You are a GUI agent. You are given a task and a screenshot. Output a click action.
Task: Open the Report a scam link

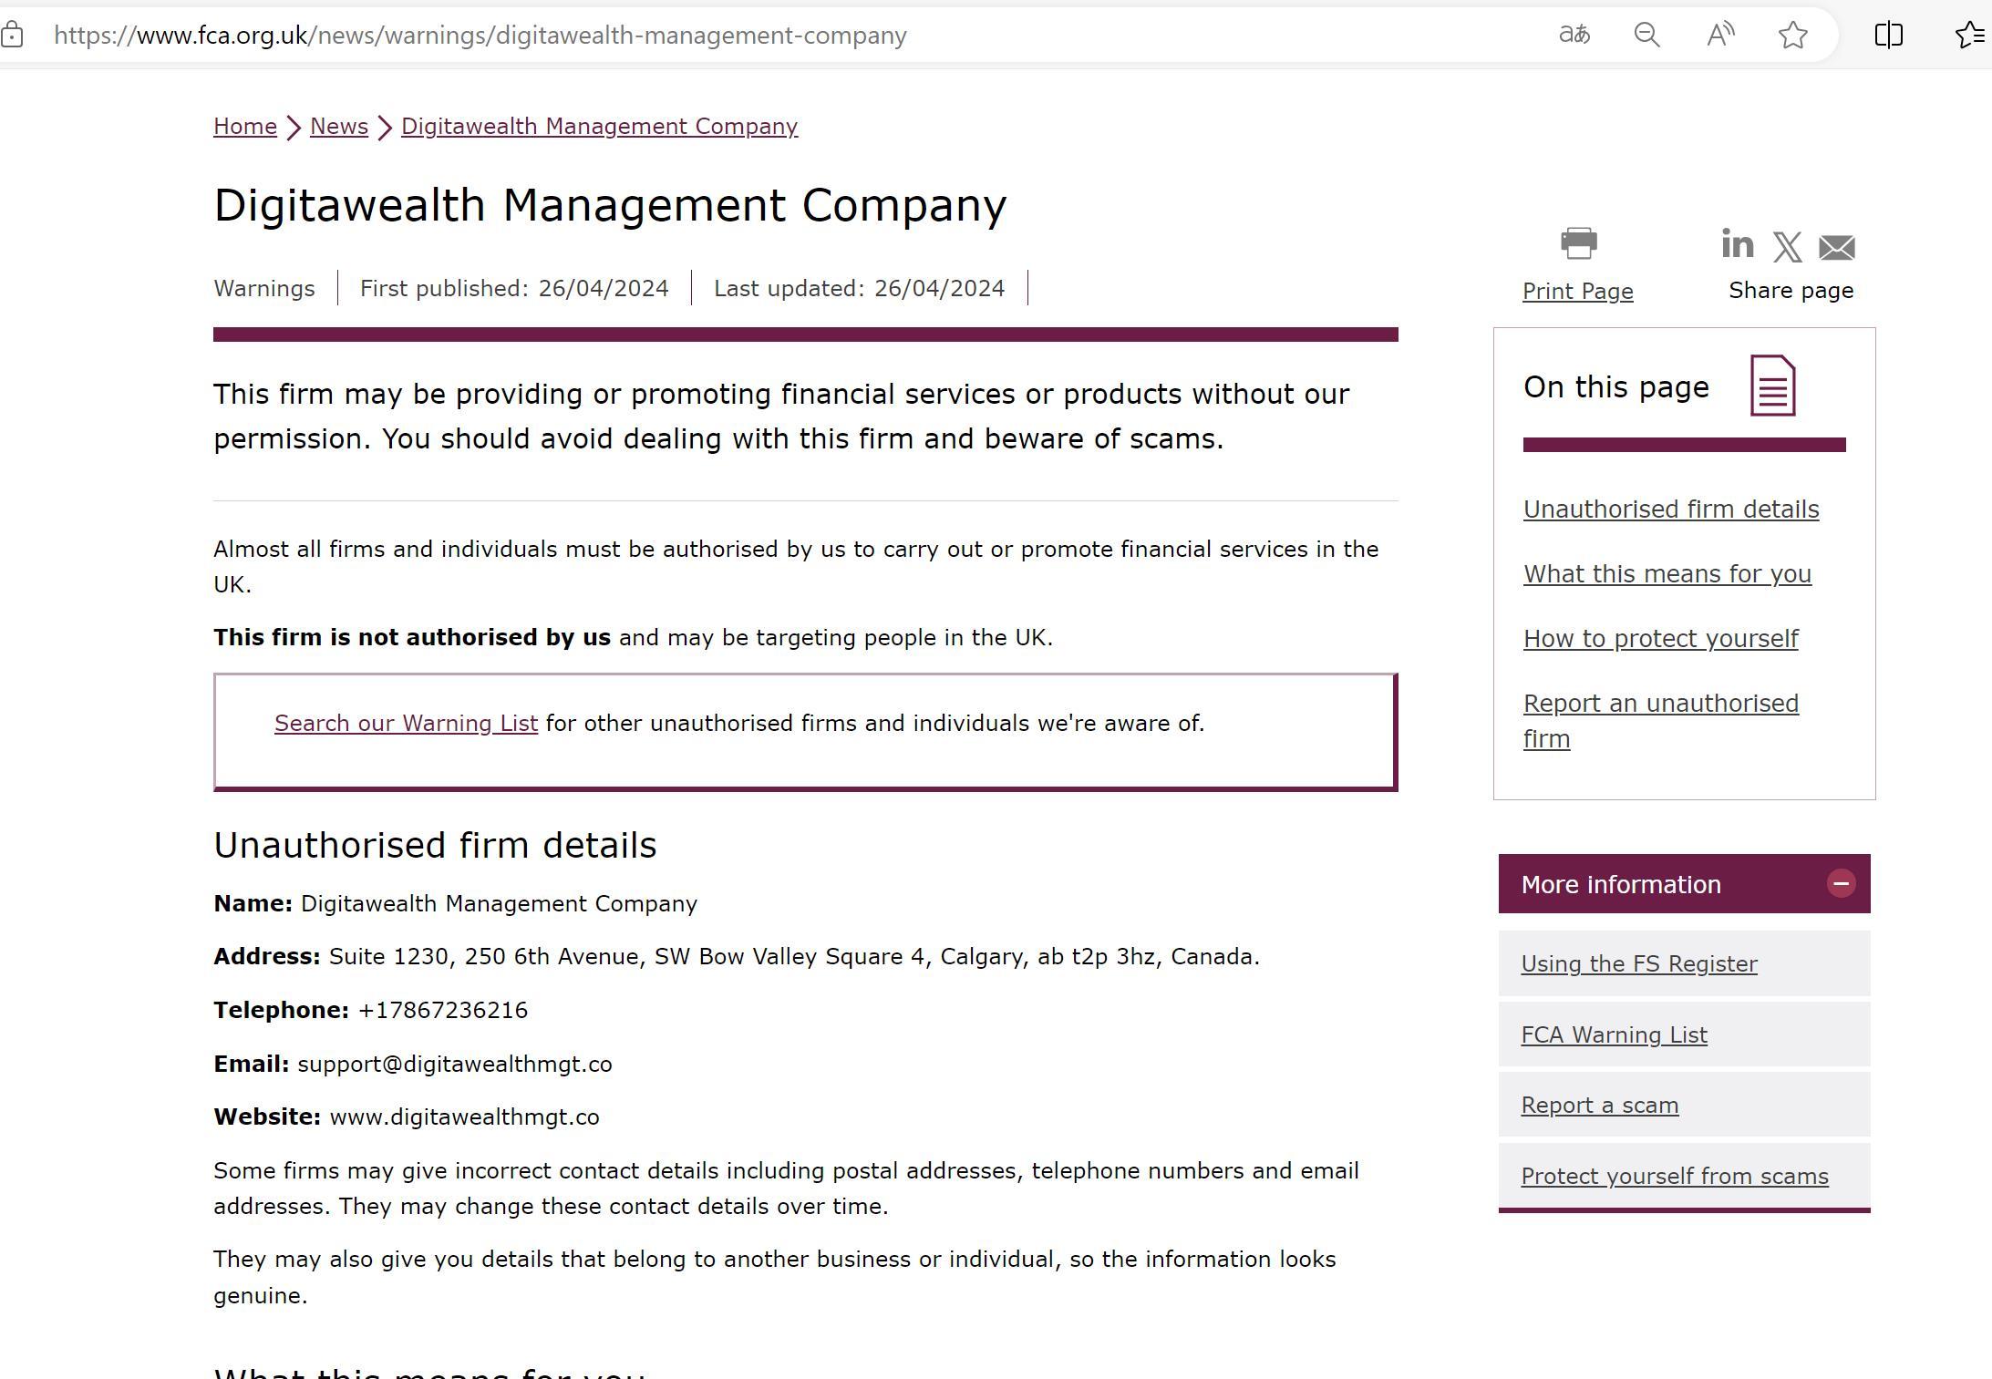(x=1599, y=1105)
